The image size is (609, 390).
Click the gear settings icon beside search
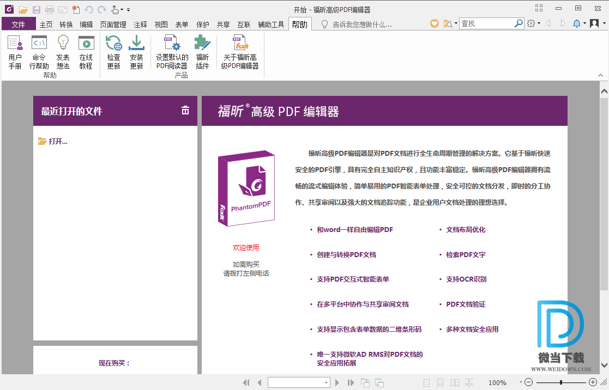(x=531, y=23)
